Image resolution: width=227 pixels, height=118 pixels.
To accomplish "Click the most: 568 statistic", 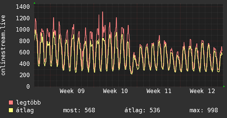I will (x=79, y=110).
